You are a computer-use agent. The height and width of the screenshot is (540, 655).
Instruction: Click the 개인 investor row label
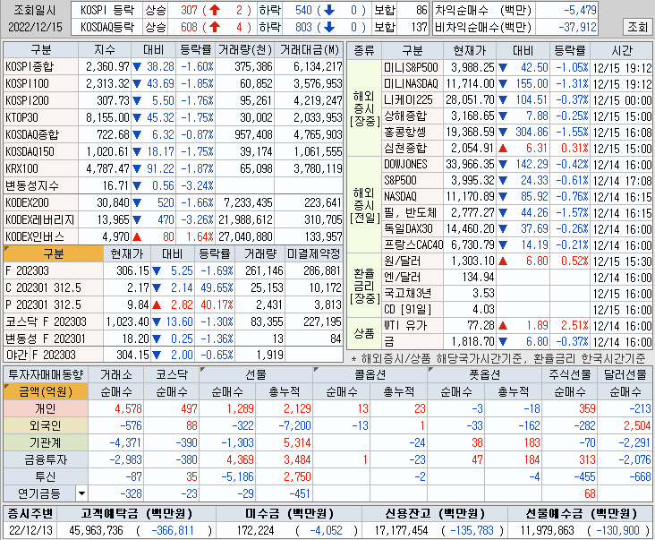pos(46,408)
